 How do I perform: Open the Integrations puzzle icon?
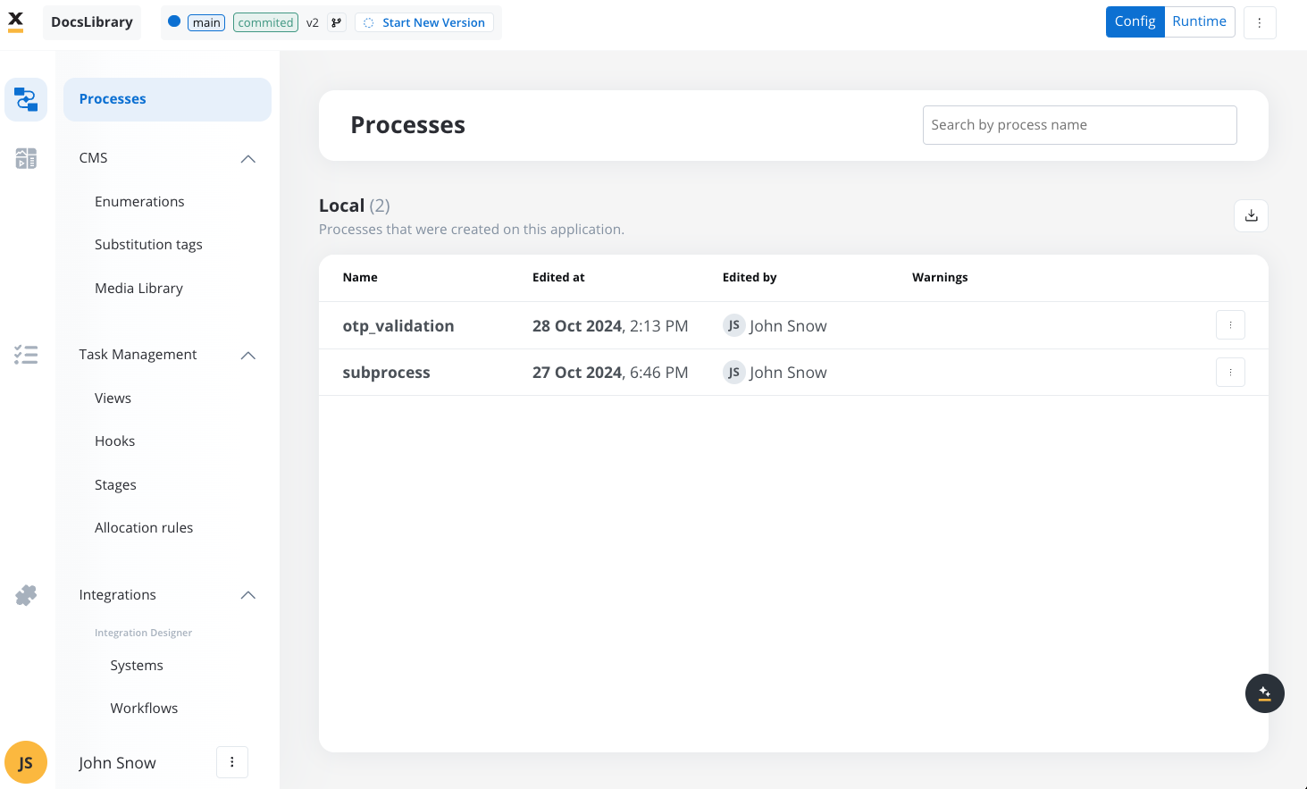pyautogui.click(x=26, y=595)
